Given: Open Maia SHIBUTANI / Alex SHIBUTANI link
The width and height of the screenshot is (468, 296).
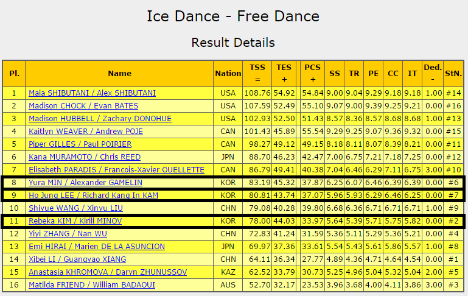Looking at the screenshot, I should point(92,93).
